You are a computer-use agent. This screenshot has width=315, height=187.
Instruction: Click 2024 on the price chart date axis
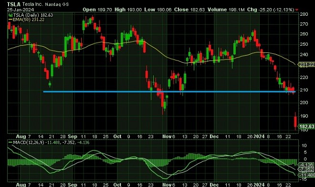pos(259,137)
